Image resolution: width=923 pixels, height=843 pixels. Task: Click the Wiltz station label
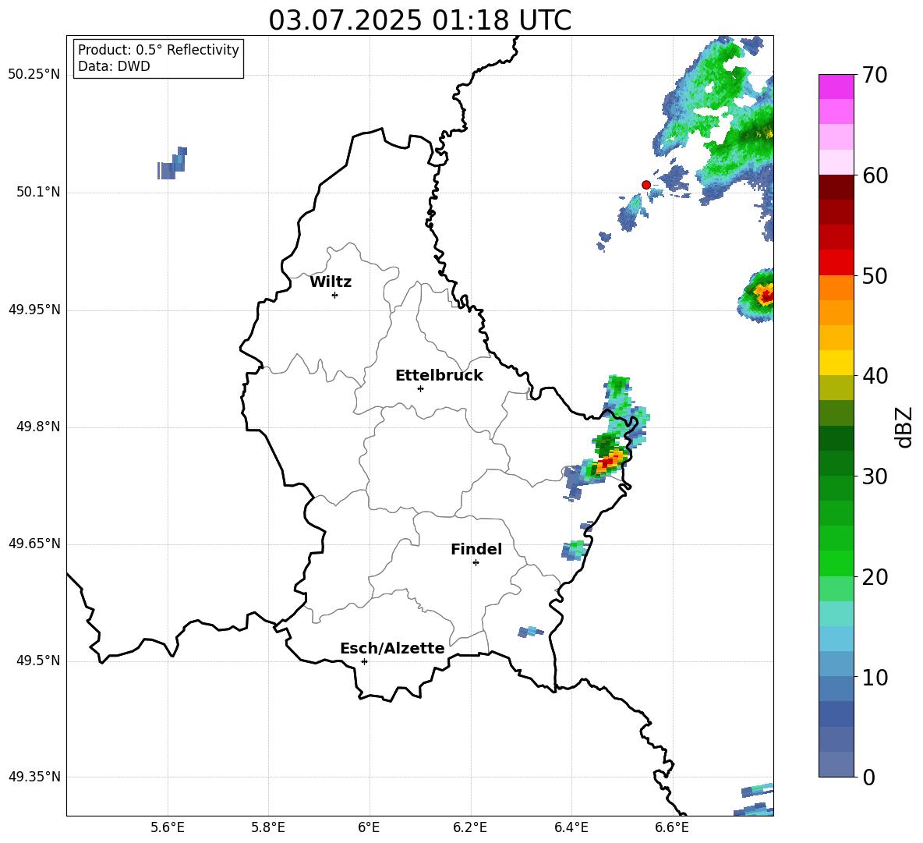[x=331, y=282]
